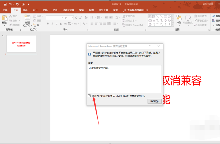The width and height of the screenshot is (220, 144).
Task: Open the font size dropdown
Action: (x=72, y=18)
